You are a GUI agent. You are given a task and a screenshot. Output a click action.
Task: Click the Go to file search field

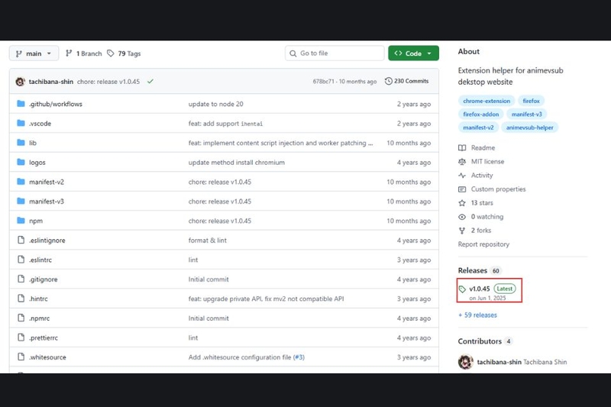click(335, 53)
